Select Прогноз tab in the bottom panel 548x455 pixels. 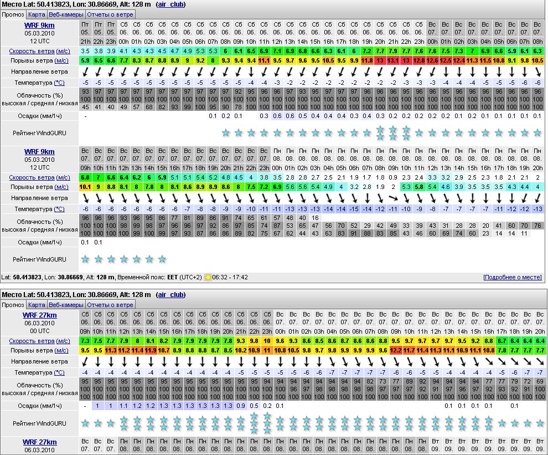pyautogui.click(x=13, y=305)
